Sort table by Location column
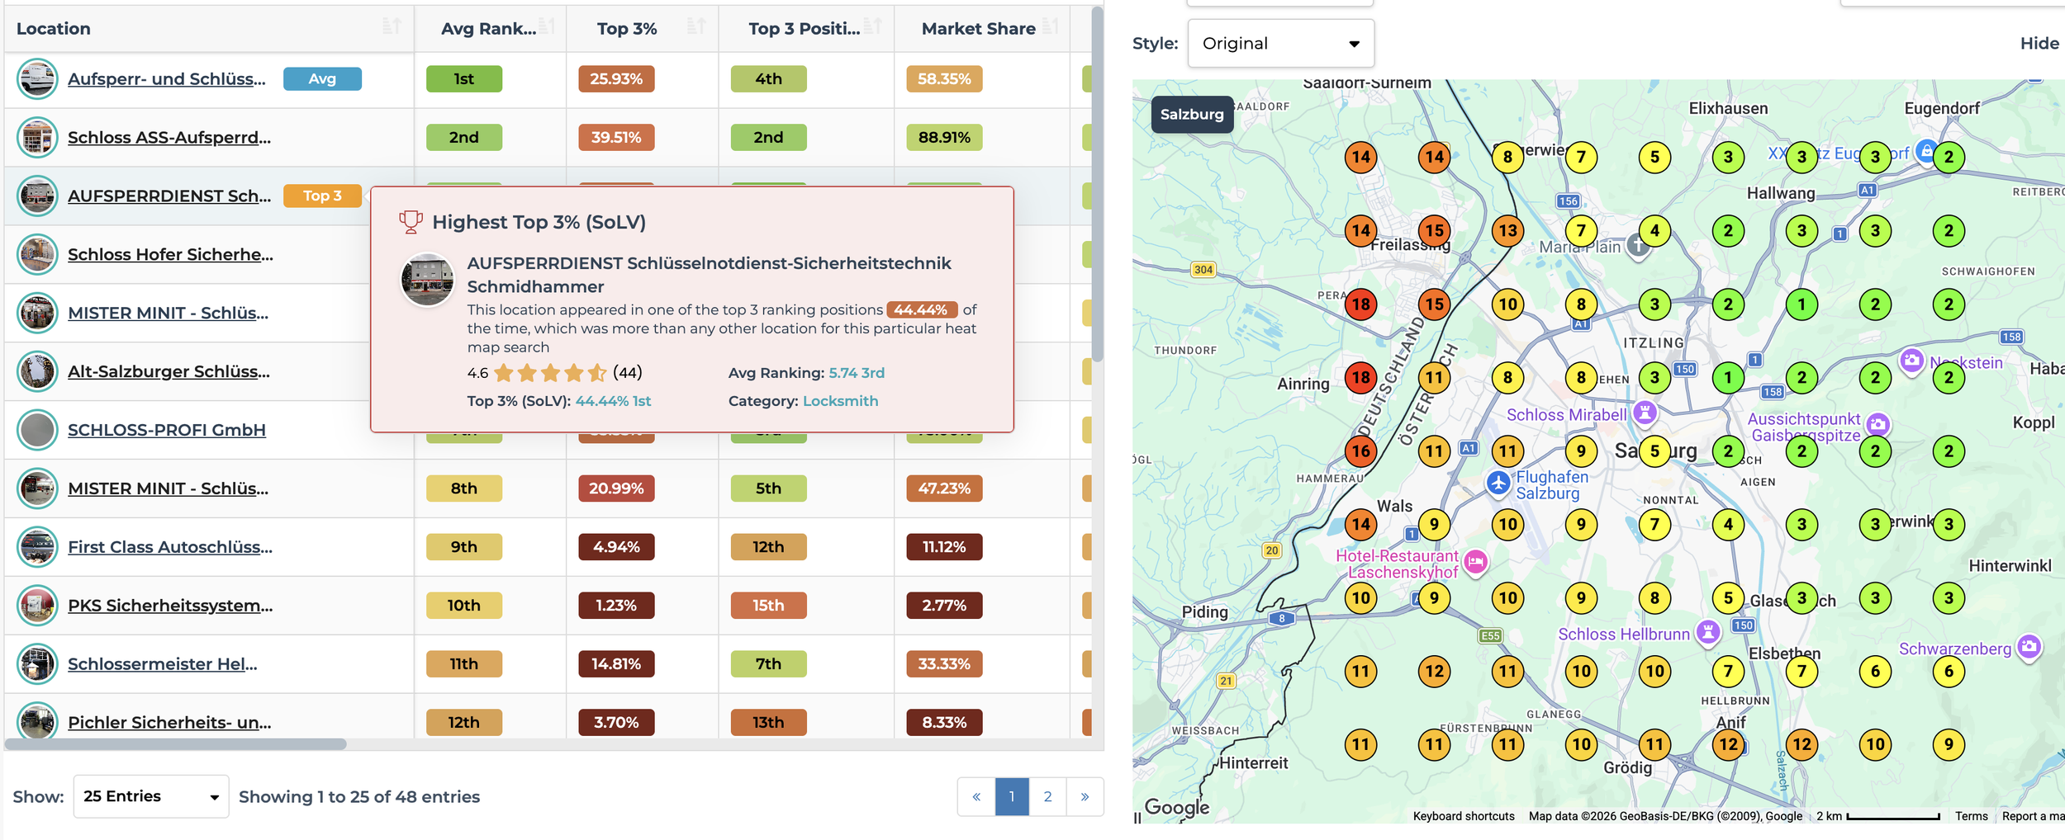Screen dimensions: 2065x840 pos(392,27)
